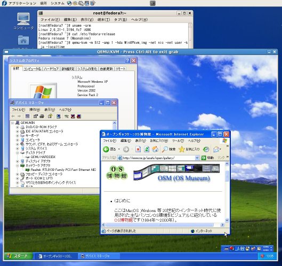Click the blue help question mark in System Properties
The height and width of the screenshot is (266, 282).
pyautogui.click(x=127, y=60)
